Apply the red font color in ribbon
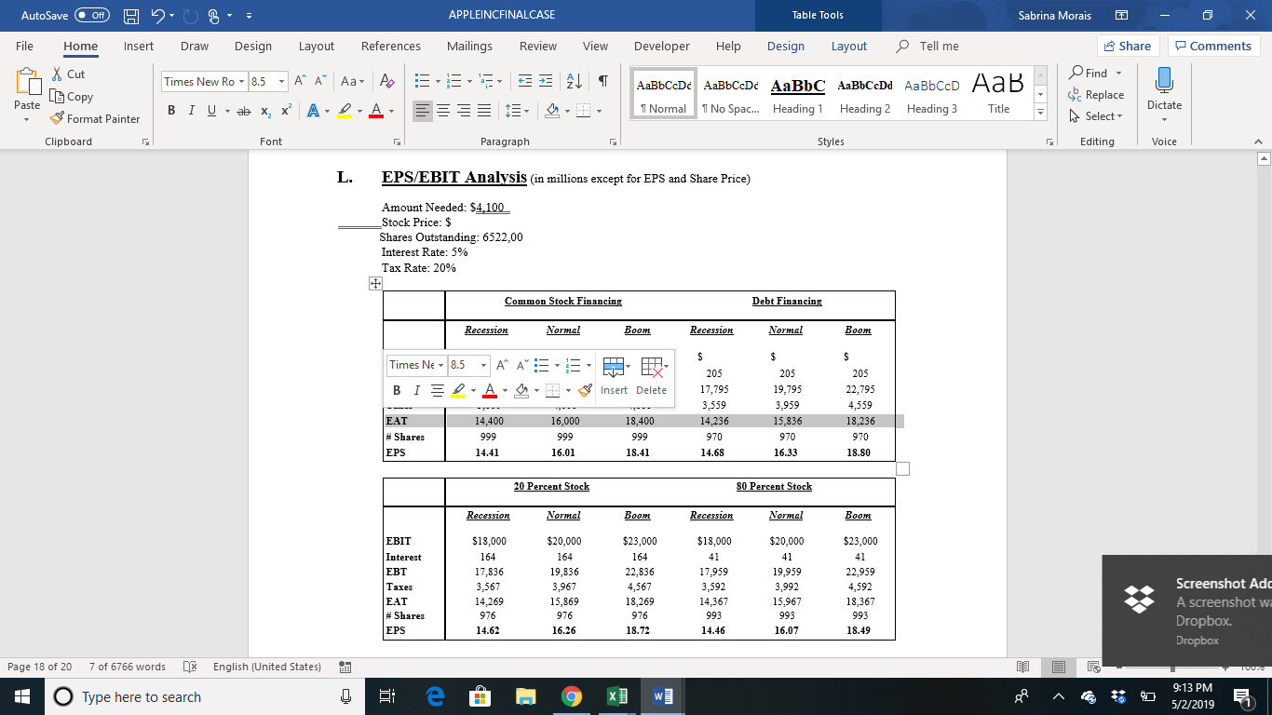 point(375,112)
